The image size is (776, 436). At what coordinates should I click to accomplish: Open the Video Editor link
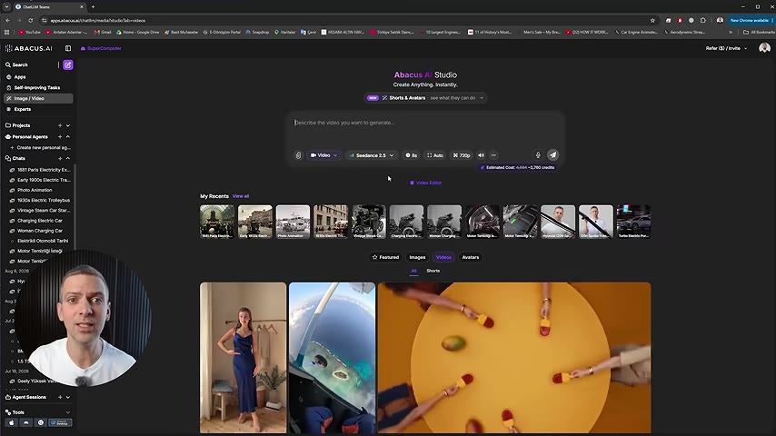click(425, 183)
